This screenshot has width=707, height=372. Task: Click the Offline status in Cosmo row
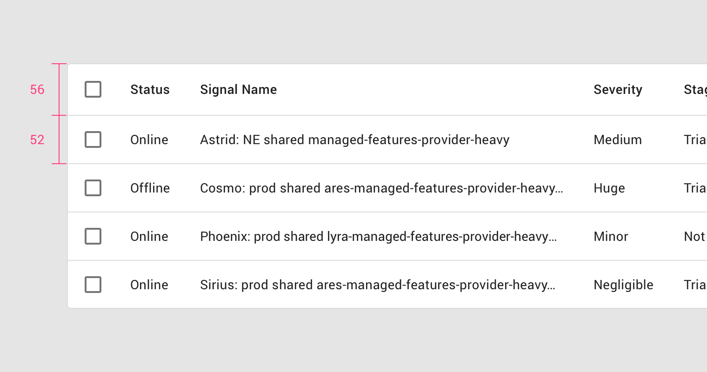[x=150, y=188]
